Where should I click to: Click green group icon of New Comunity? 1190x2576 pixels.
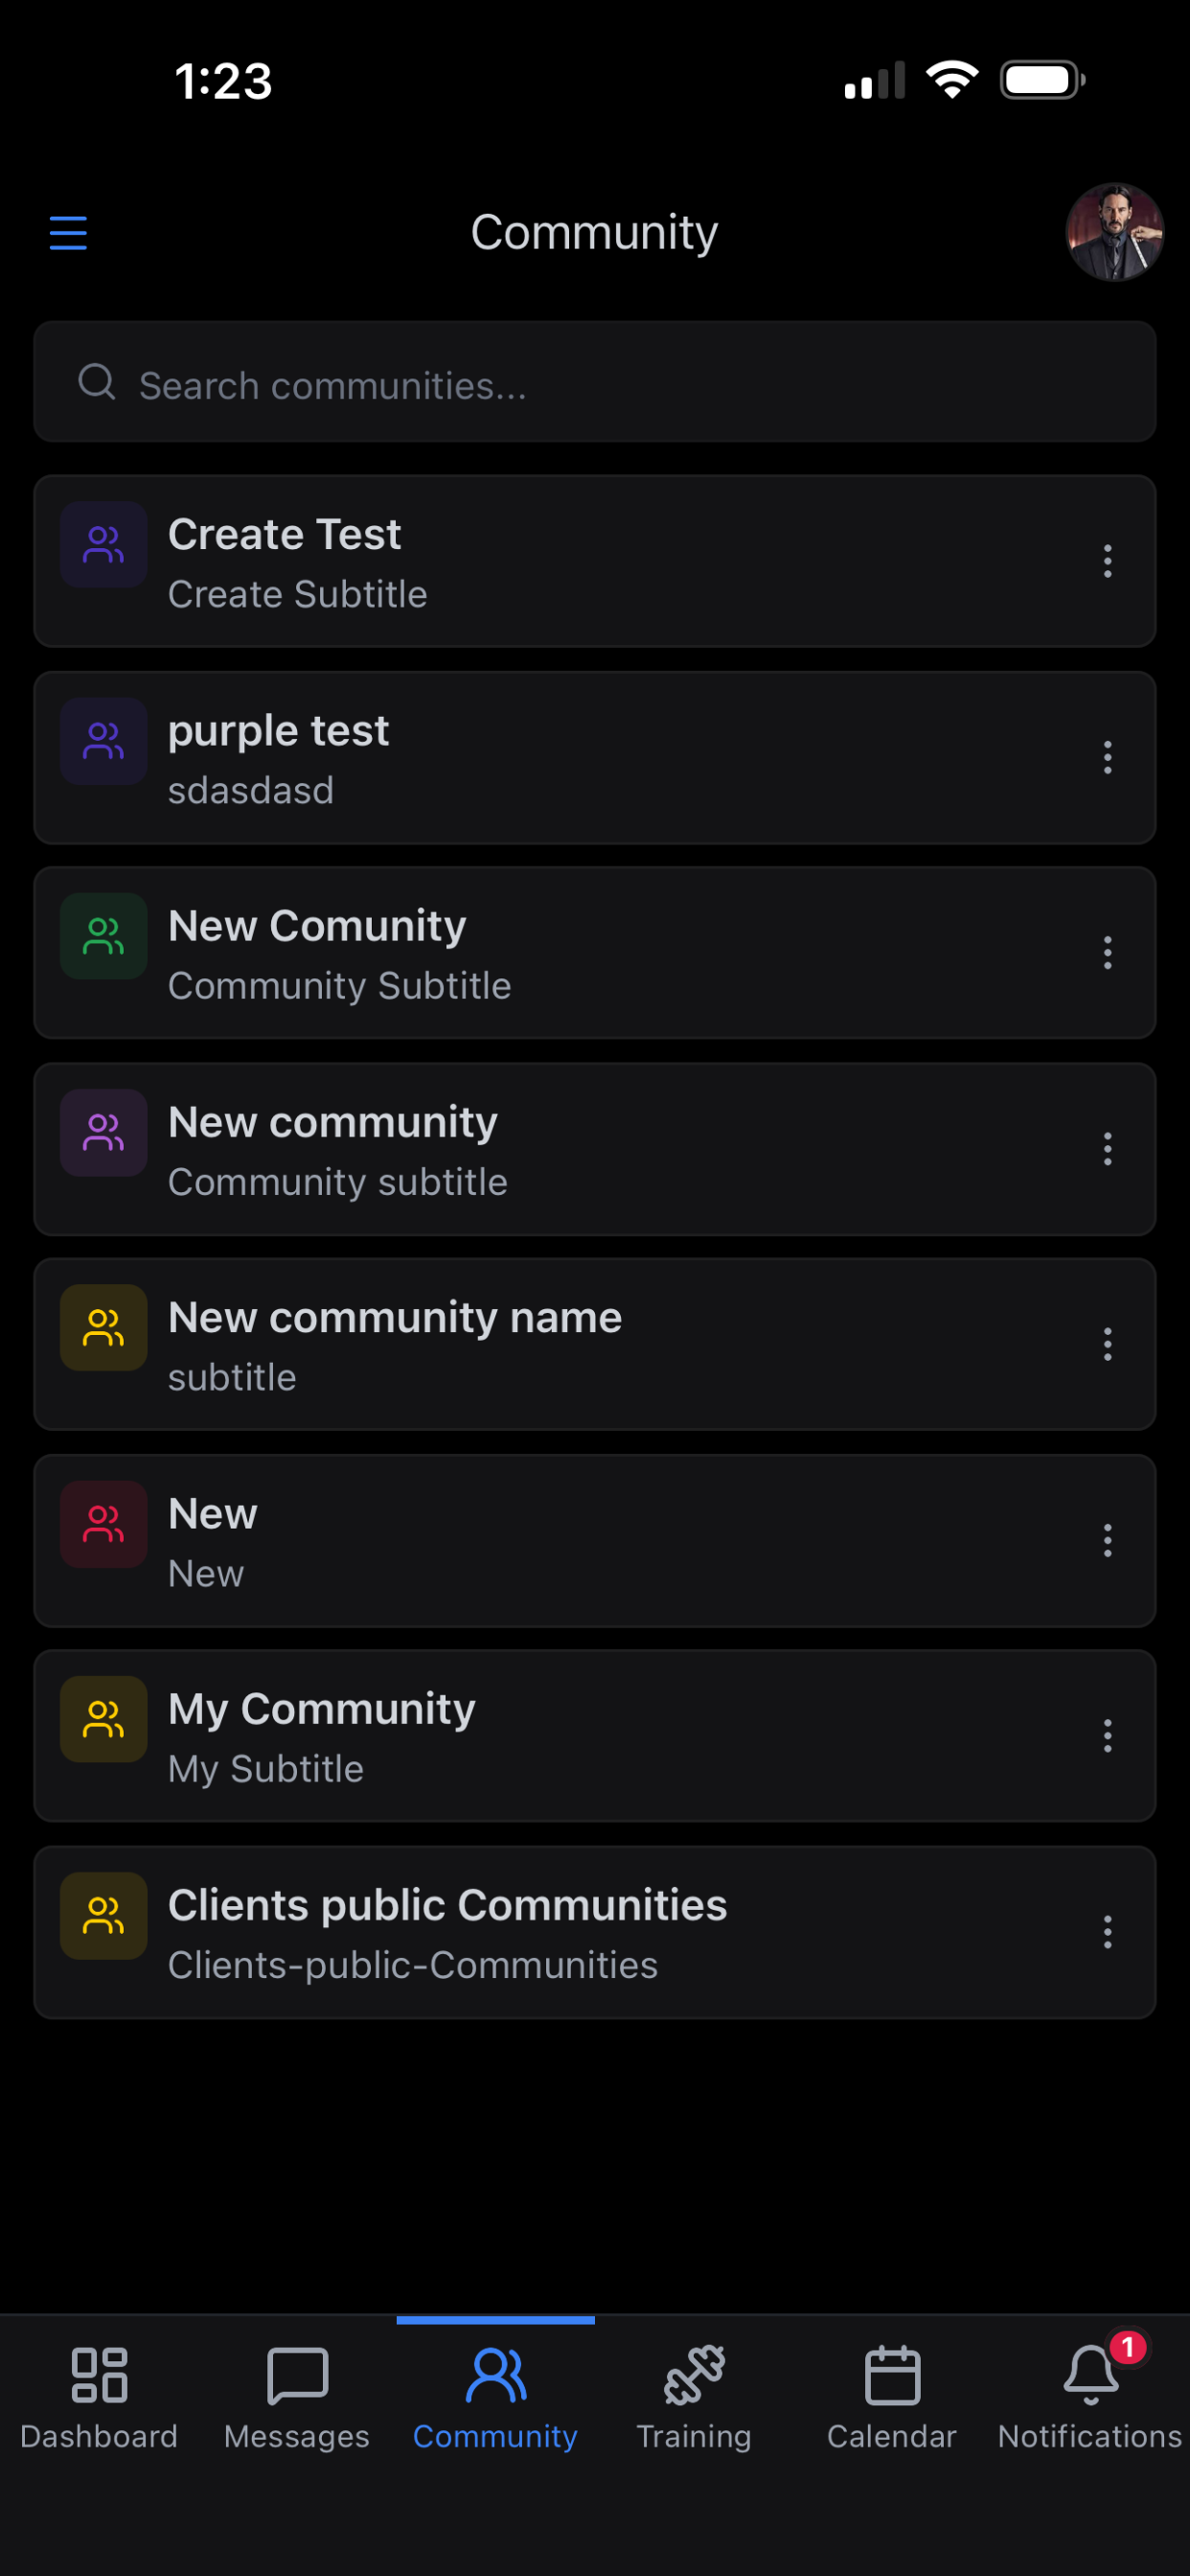[104, 936]
